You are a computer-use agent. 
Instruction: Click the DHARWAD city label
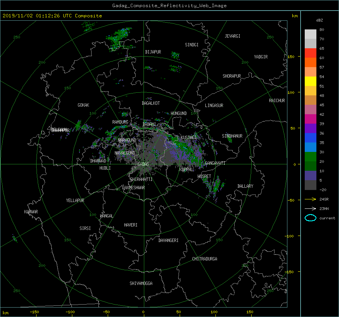(98, 161)
